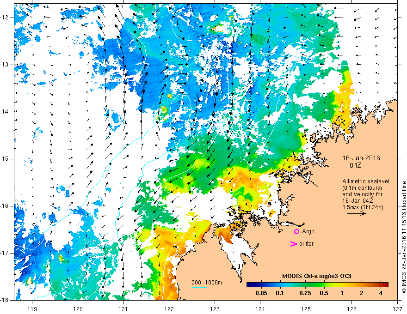The width and height of the screenshot is (407, 314).
Task: Click the 0.5 color bar label
Action: (324, 293)
